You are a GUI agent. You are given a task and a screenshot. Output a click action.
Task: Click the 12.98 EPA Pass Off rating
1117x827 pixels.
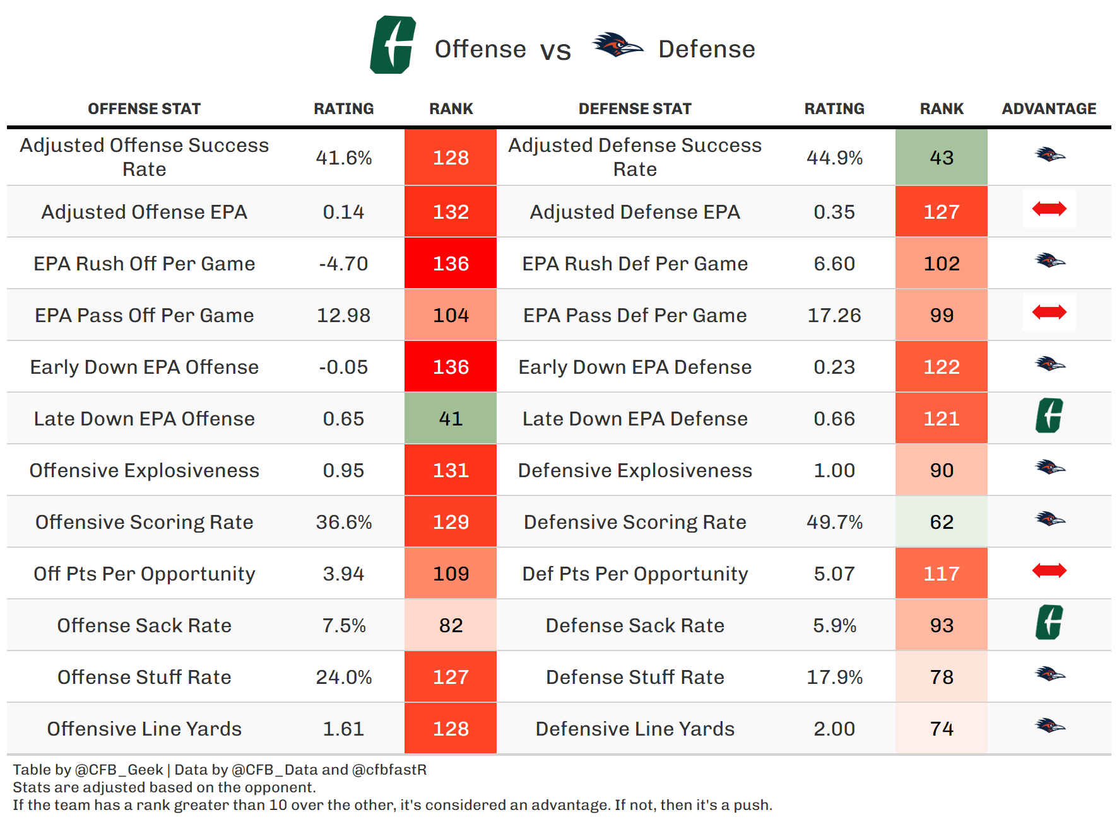coord(343,315)
